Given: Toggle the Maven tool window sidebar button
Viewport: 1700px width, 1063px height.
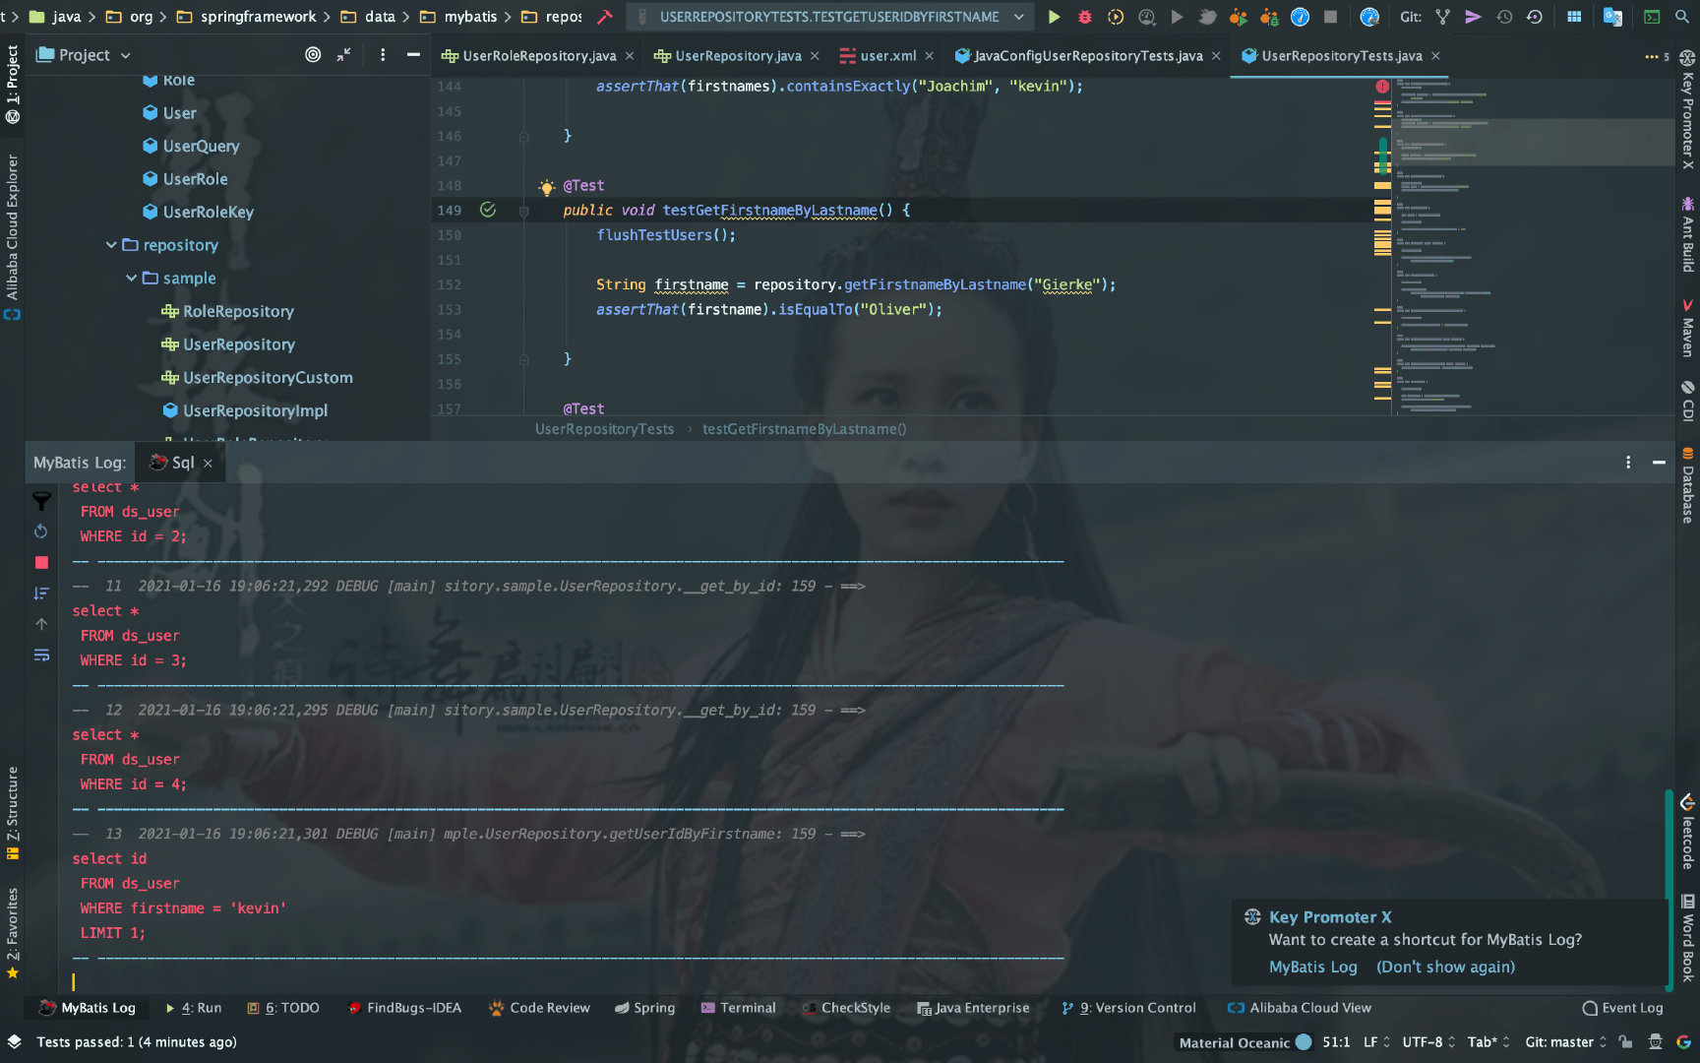Looking at the screenshot, I should (x=1687, y=329).
